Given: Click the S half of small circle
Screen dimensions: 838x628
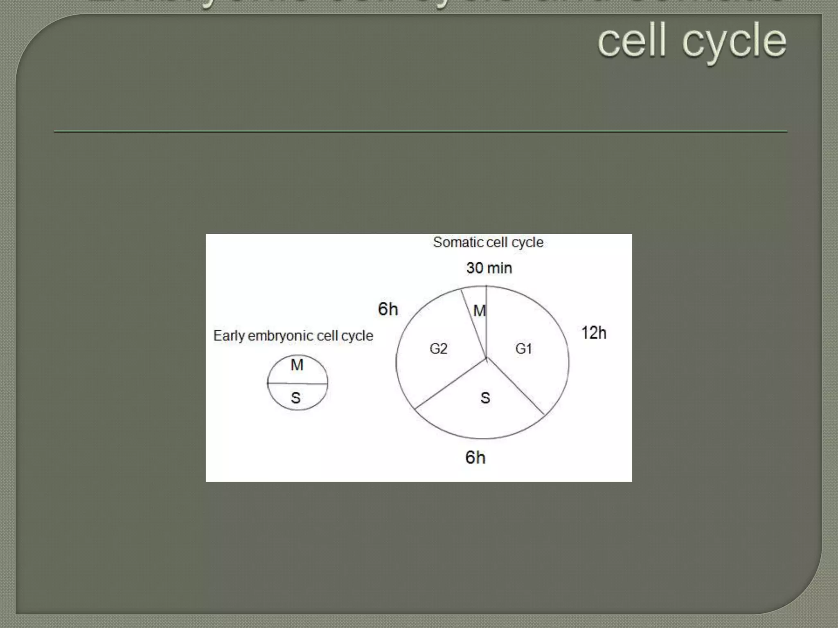Looking at the screenshot, I should click(296, 398).
